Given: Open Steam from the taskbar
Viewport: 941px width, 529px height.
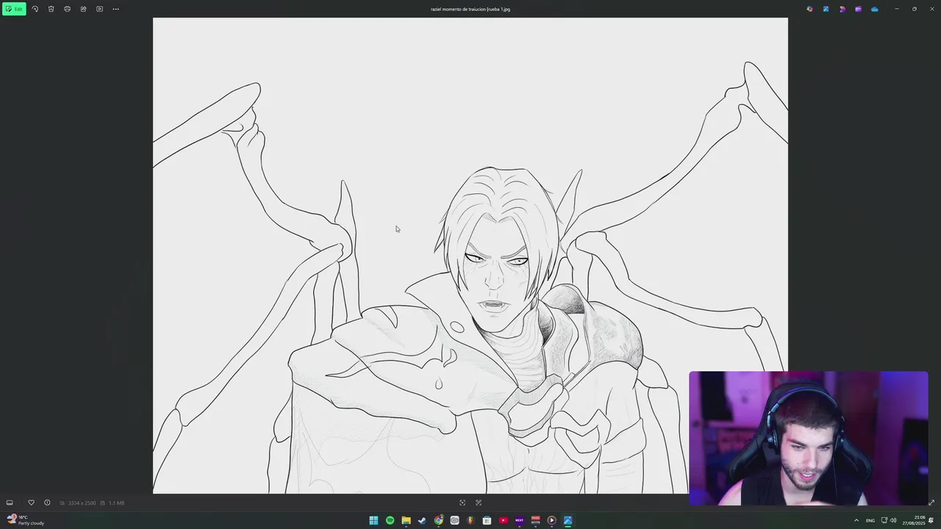Looking at the screenshot, I should [422, 520].
